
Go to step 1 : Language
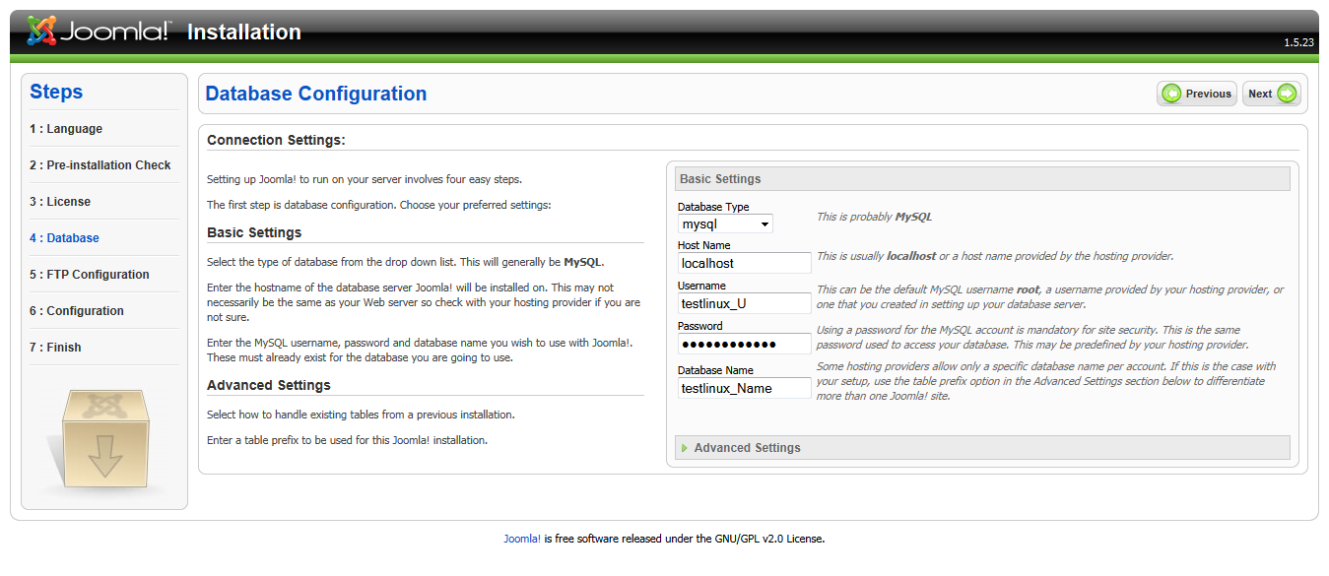66,129
